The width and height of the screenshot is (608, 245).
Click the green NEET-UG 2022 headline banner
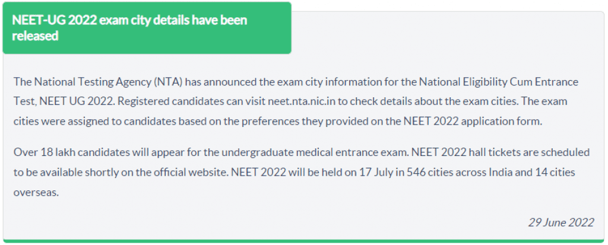147,28
